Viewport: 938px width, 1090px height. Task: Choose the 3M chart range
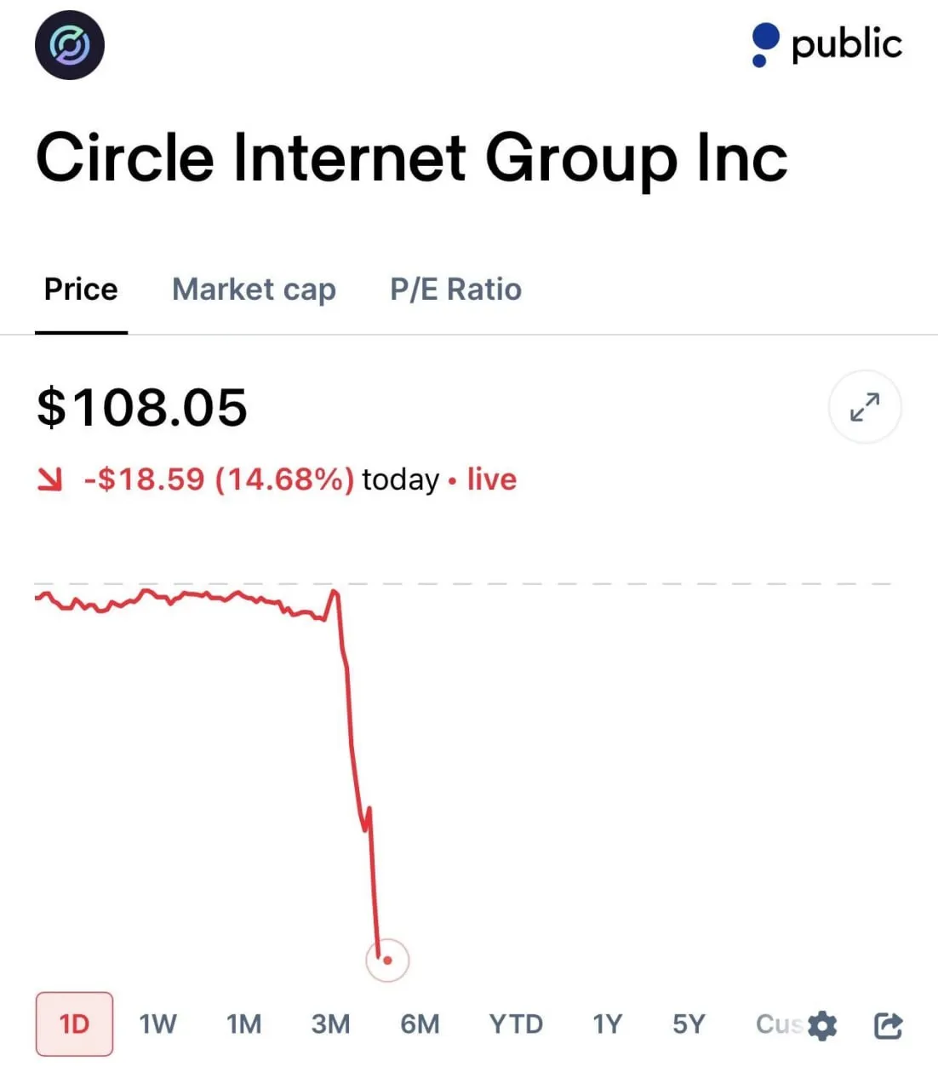(331, 1025)
